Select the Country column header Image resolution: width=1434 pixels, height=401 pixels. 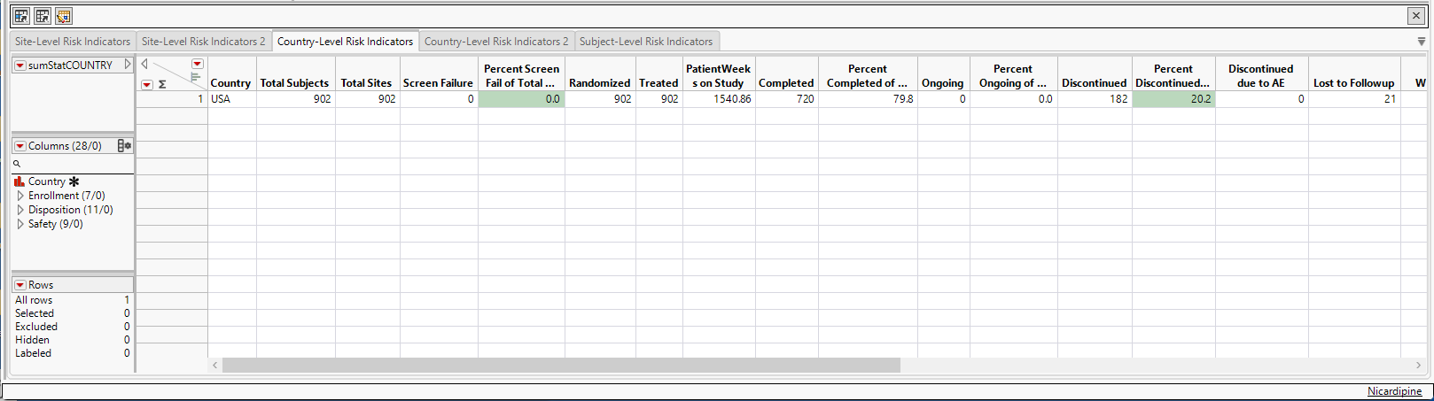coord(232,75)
